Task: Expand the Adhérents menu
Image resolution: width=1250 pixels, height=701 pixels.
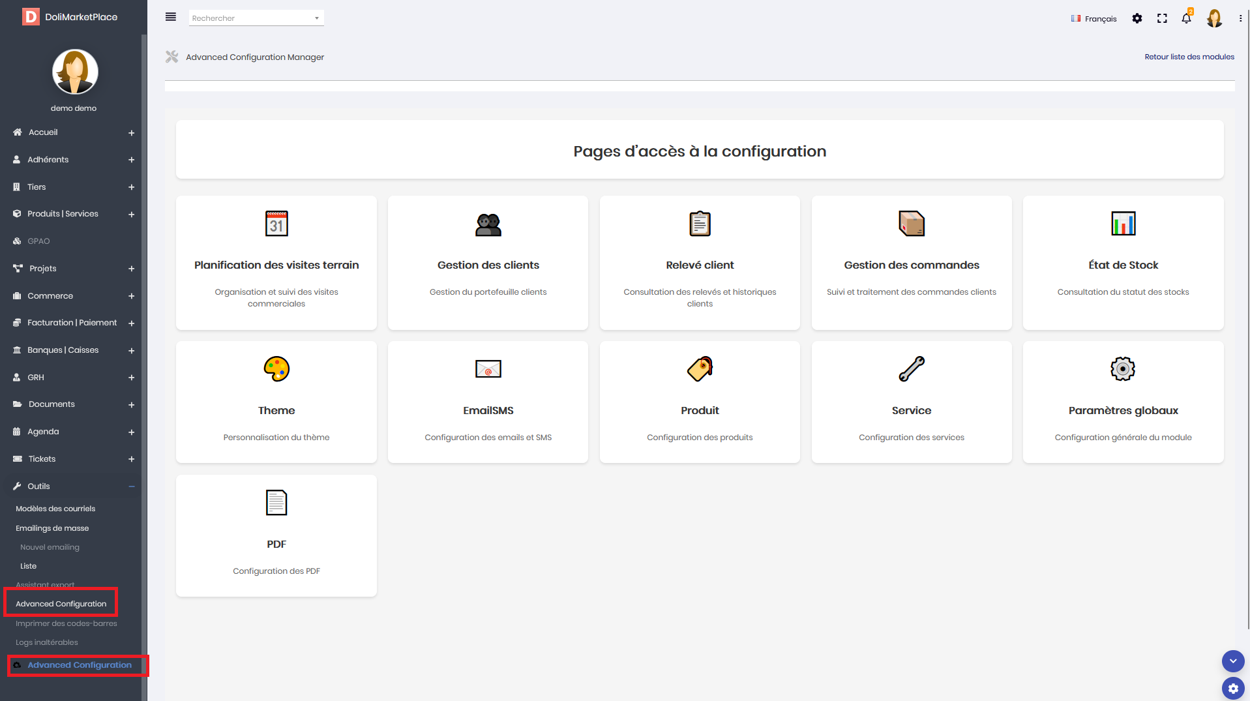Action: (x=131, y=160)
